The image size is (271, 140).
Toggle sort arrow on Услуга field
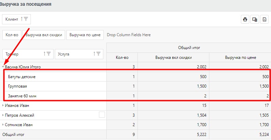tap(95, 54)
